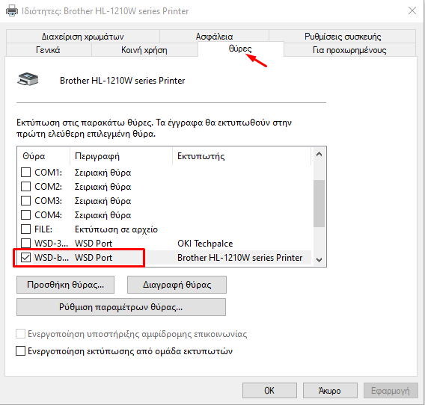The image size is (425, 405).
Task: Click the printer icon in title bar
Action: pos(12,10)
